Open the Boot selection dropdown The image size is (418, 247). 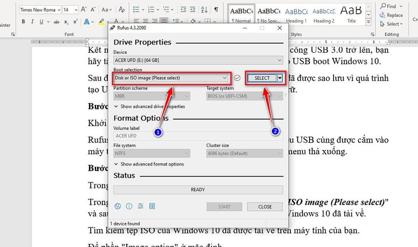pos(171,78)
